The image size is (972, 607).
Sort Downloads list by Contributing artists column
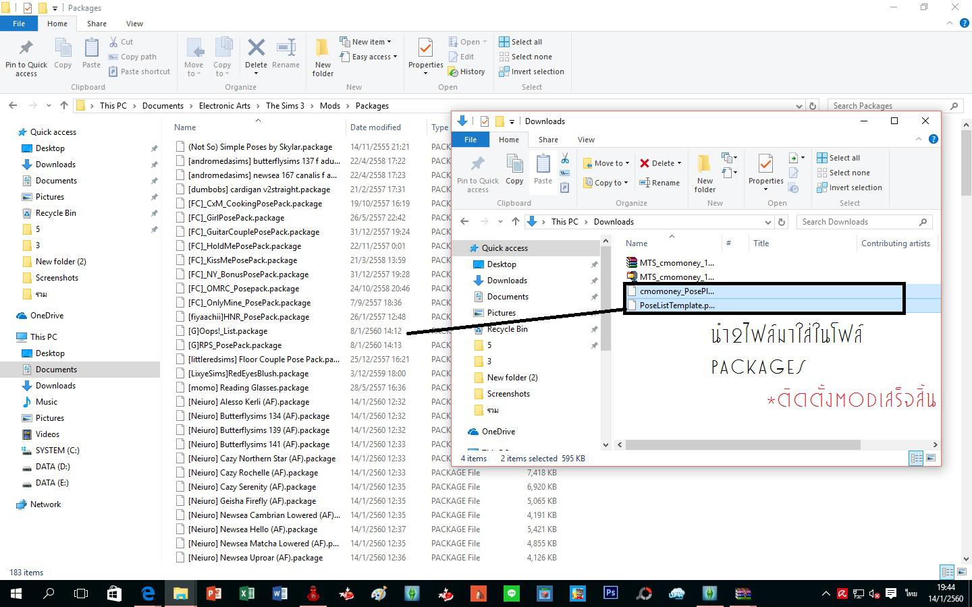point(896,243)
